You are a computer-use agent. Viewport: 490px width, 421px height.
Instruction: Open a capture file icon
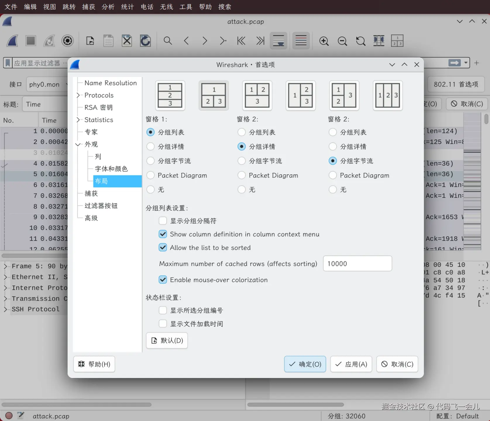[90, 41]
